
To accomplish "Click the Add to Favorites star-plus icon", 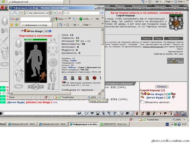I will [17, 25].
